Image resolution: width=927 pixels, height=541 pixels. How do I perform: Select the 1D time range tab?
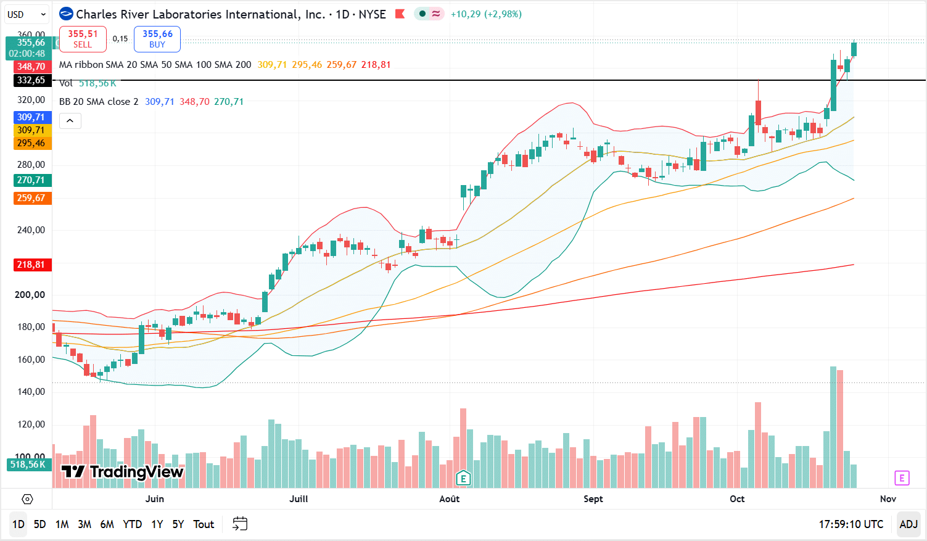[x=19, y=524]
